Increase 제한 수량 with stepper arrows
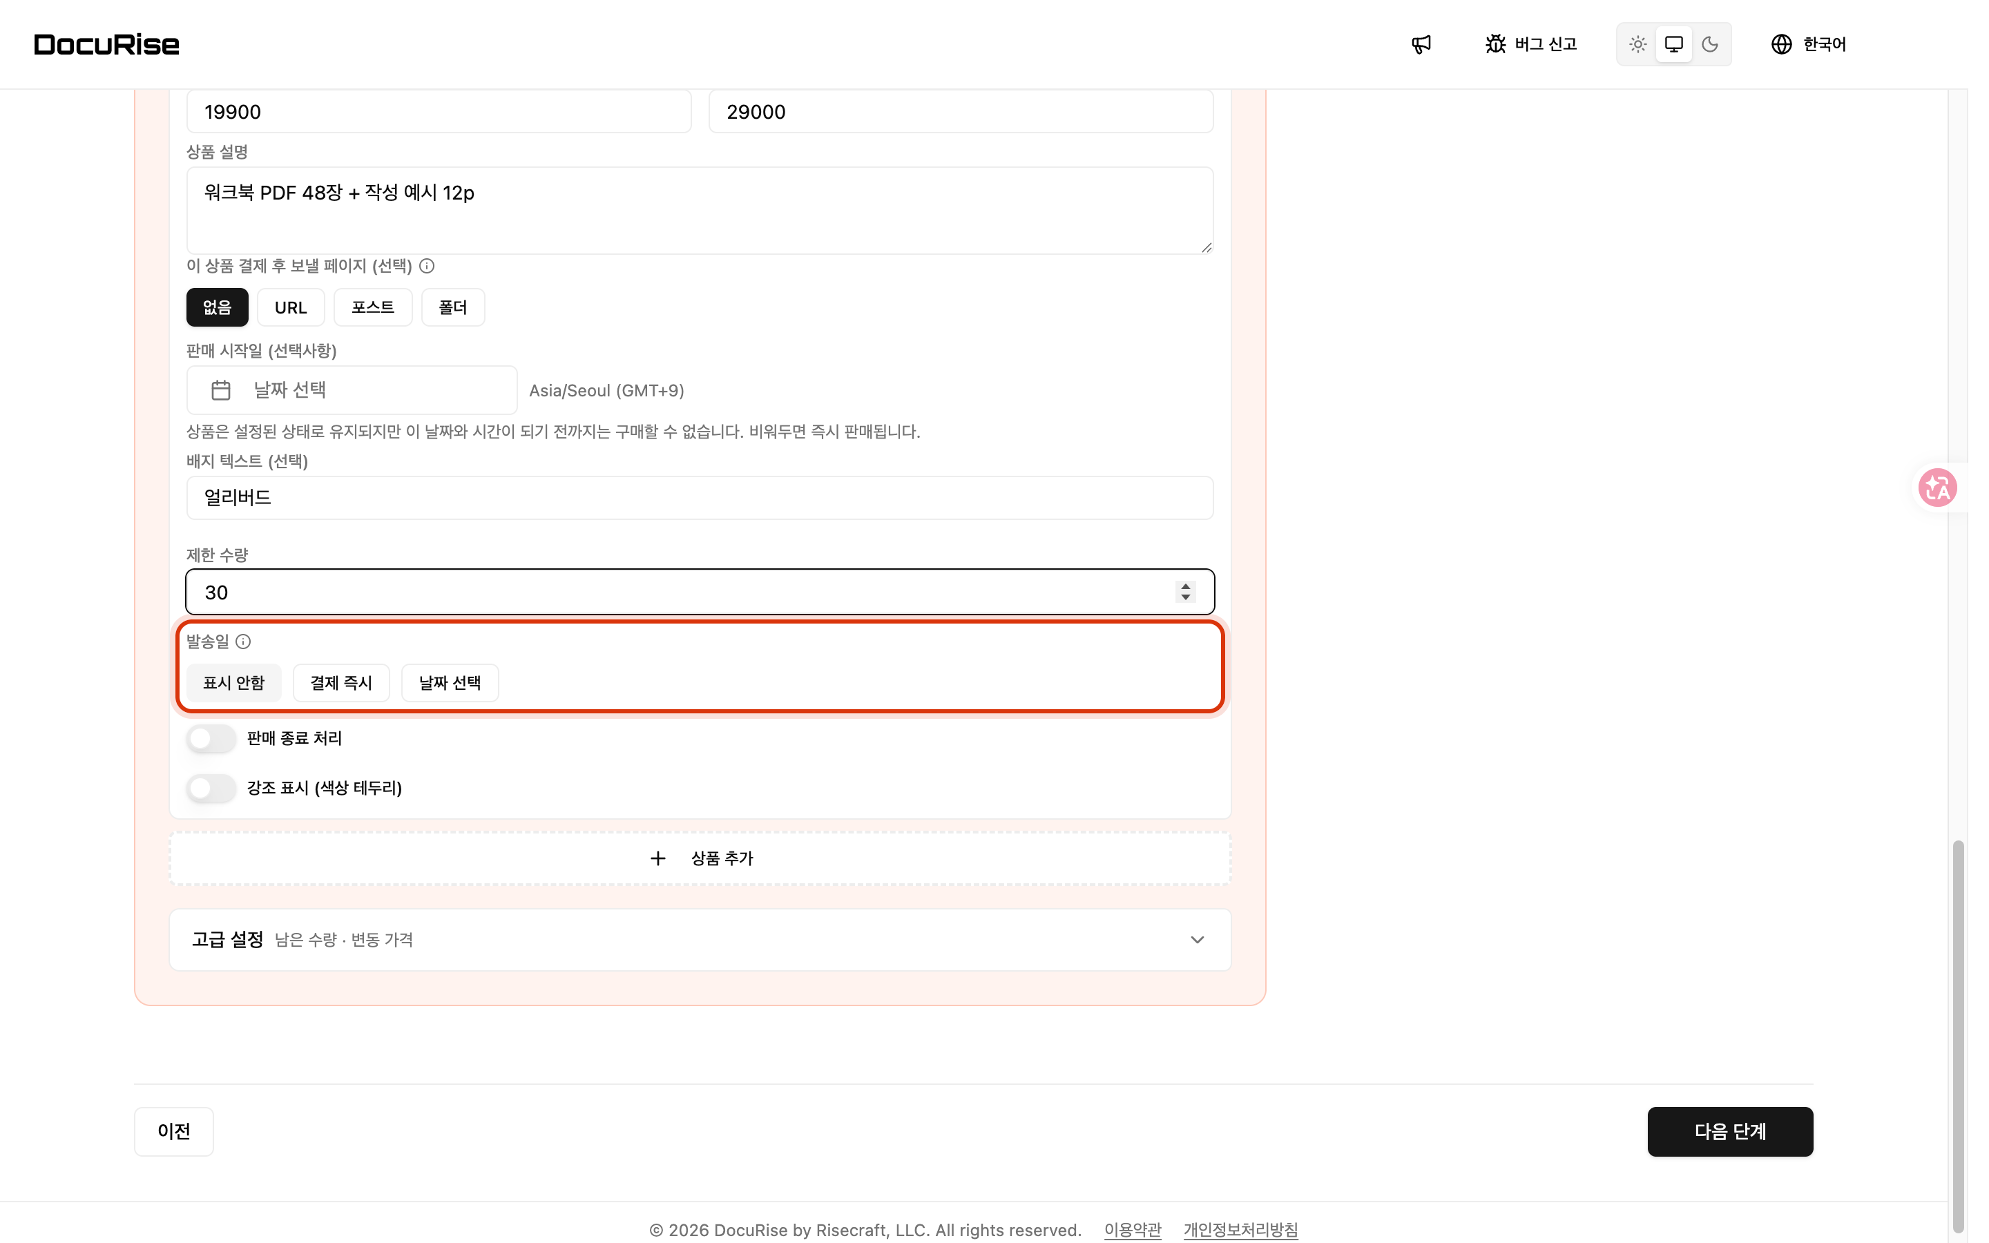The height and width of the screenshot is (1243, 1989). pyautogui.click(x=1185, y=586)
